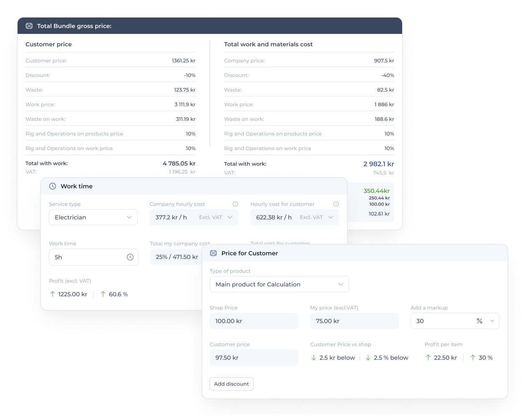Click the green 350.44kr amount
The height and width of the screenshot is (416, 525).
[x=377, y=191]
